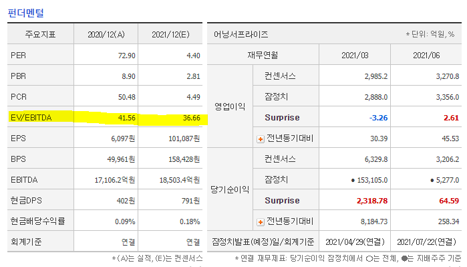Click EPS estimate 101,087원
The image size is (467, 267).
pos(184,139)
